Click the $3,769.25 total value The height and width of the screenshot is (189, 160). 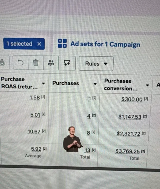point(127,151)
